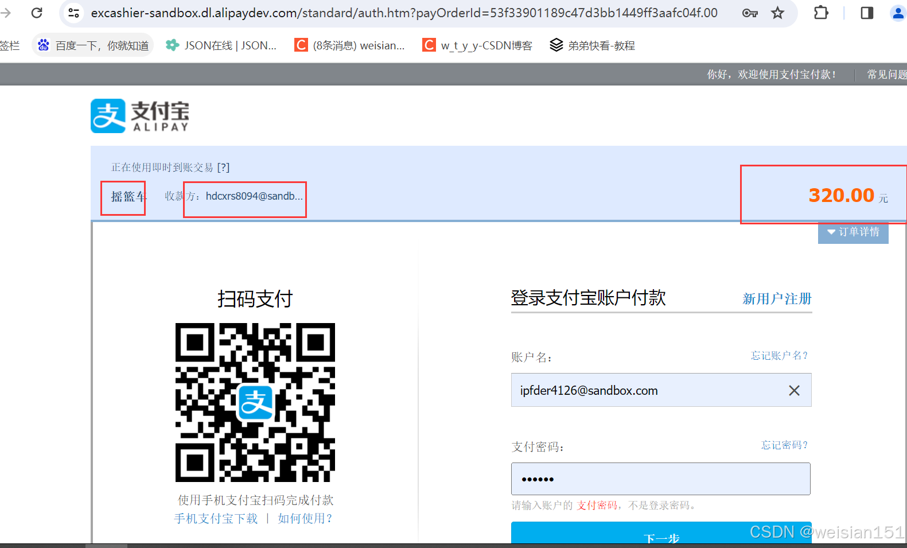The width and height of the screenshot is (907, 548).
Task: Click the 手机支付宝下载 link
Action: pyautogui.click(x=216, y=519)
